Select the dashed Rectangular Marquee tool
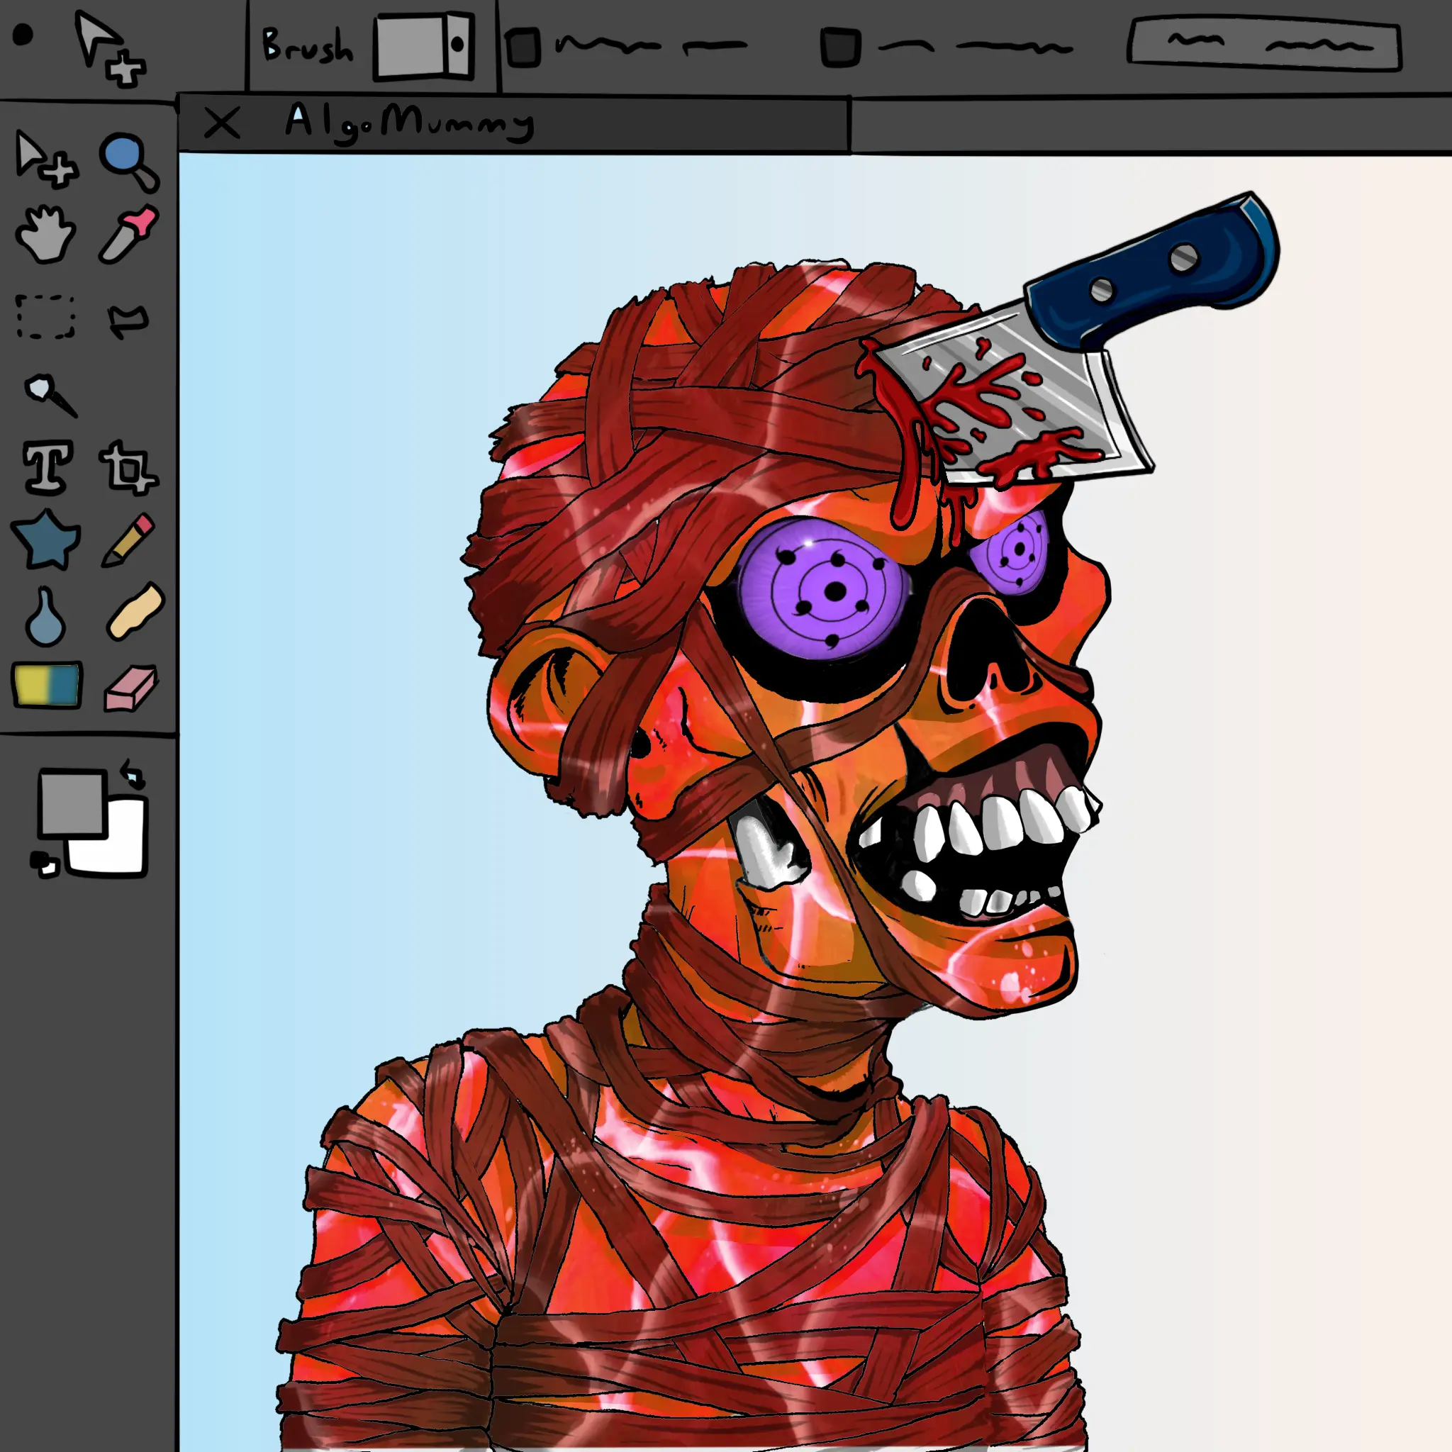The image size is (1452, 1452). click(46, 316)
